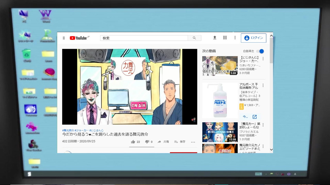Click the A input indicator in taskbar
The image size is (330, 185).
point(295,174)
